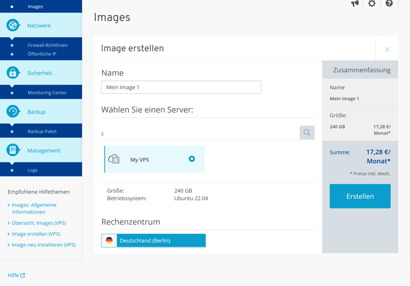Open settings gear icon
The width and height of the screenshot is (410, 286).
[x=372, y=4]
